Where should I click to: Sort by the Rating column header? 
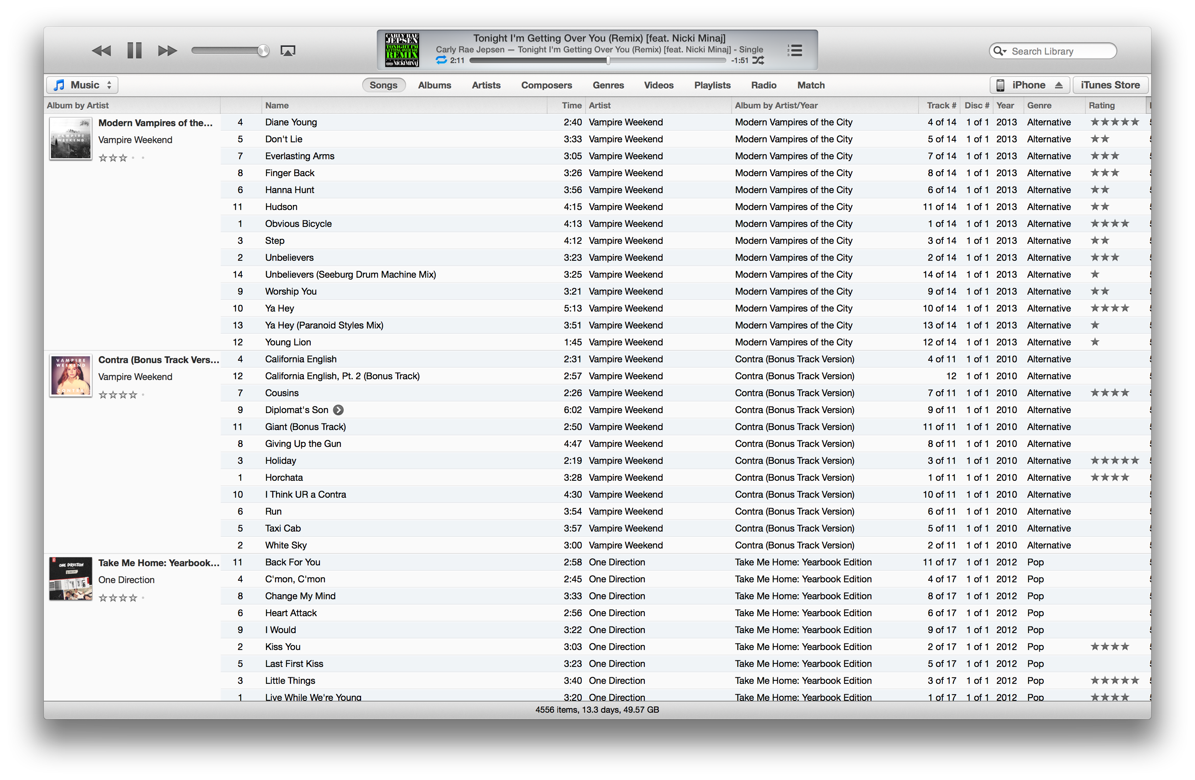(x=1102, y=105)
